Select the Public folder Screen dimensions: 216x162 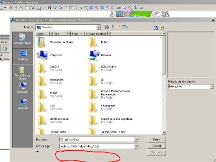tap(98, 42)
